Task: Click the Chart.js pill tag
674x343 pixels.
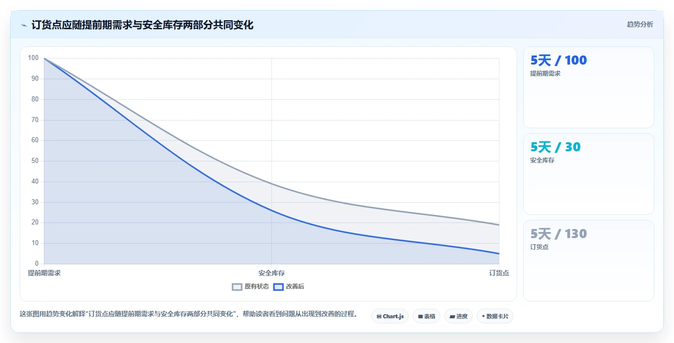Action: (390, 316)
